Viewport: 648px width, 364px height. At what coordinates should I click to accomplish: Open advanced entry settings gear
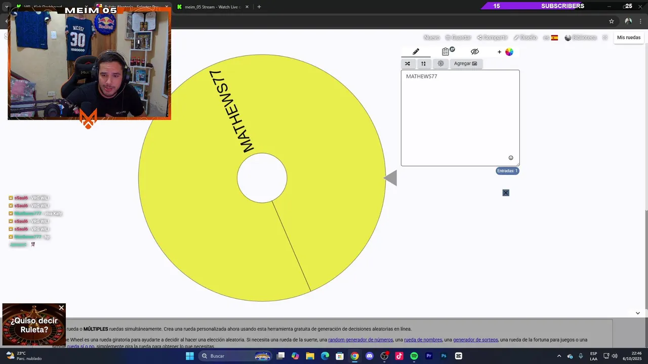[440, 64]
